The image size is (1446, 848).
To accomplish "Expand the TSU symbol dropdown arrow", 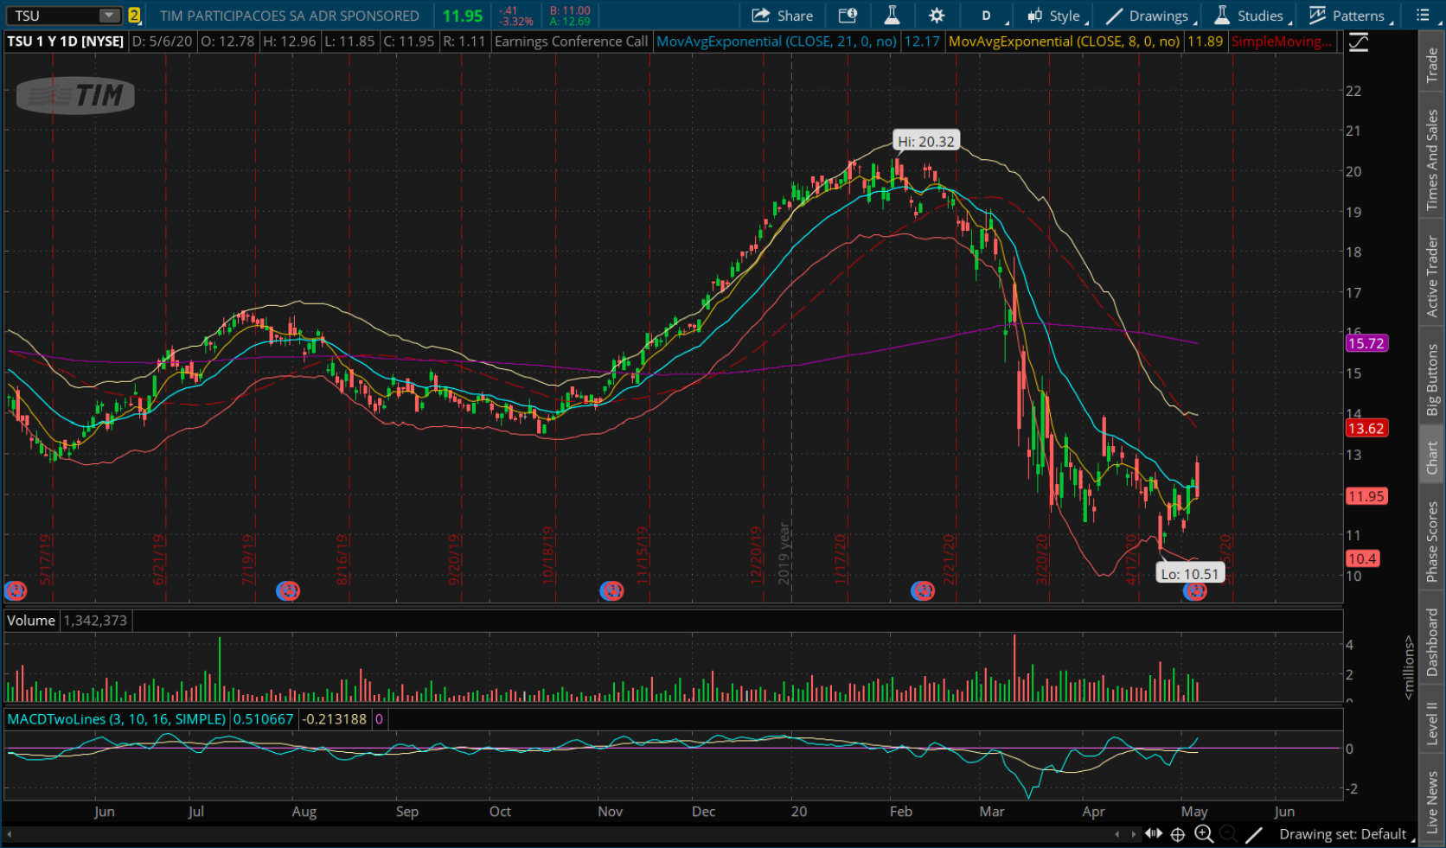I will (109, 16).
